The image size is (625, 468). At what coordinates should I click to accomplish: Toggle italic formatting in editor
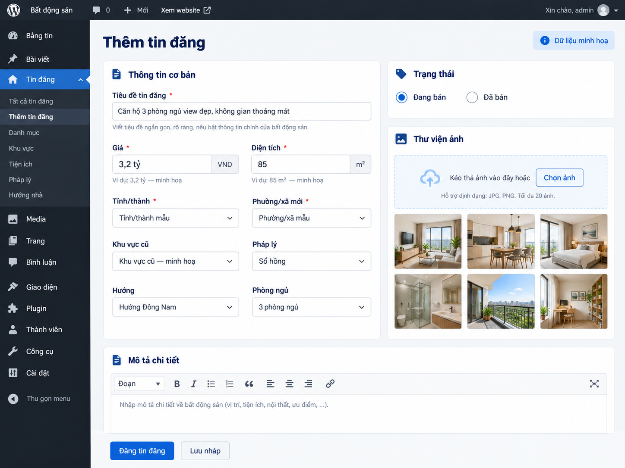coord(194,384)
